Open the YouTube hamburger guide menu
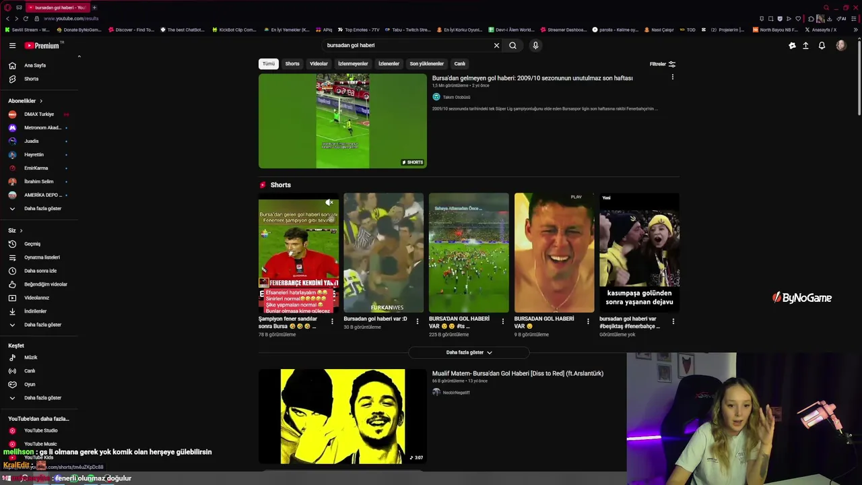862x485 pixels. 12,45
